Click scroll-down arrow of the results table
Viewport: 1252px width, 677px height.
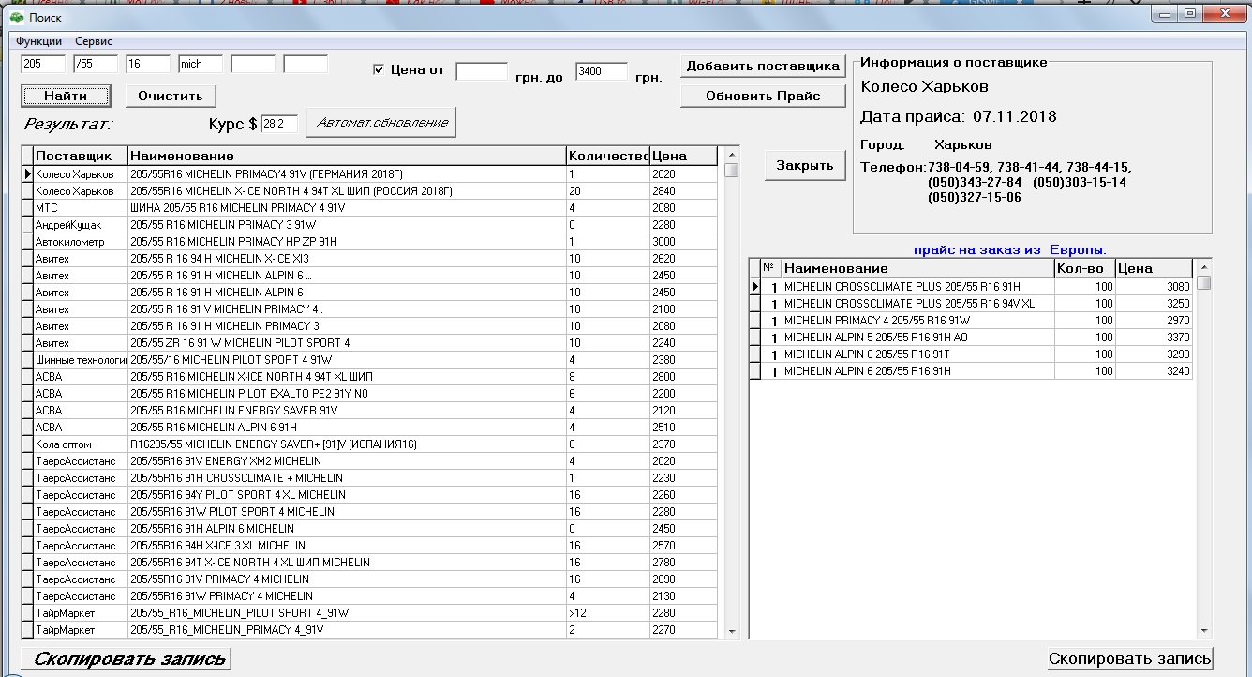pos(732,632)
